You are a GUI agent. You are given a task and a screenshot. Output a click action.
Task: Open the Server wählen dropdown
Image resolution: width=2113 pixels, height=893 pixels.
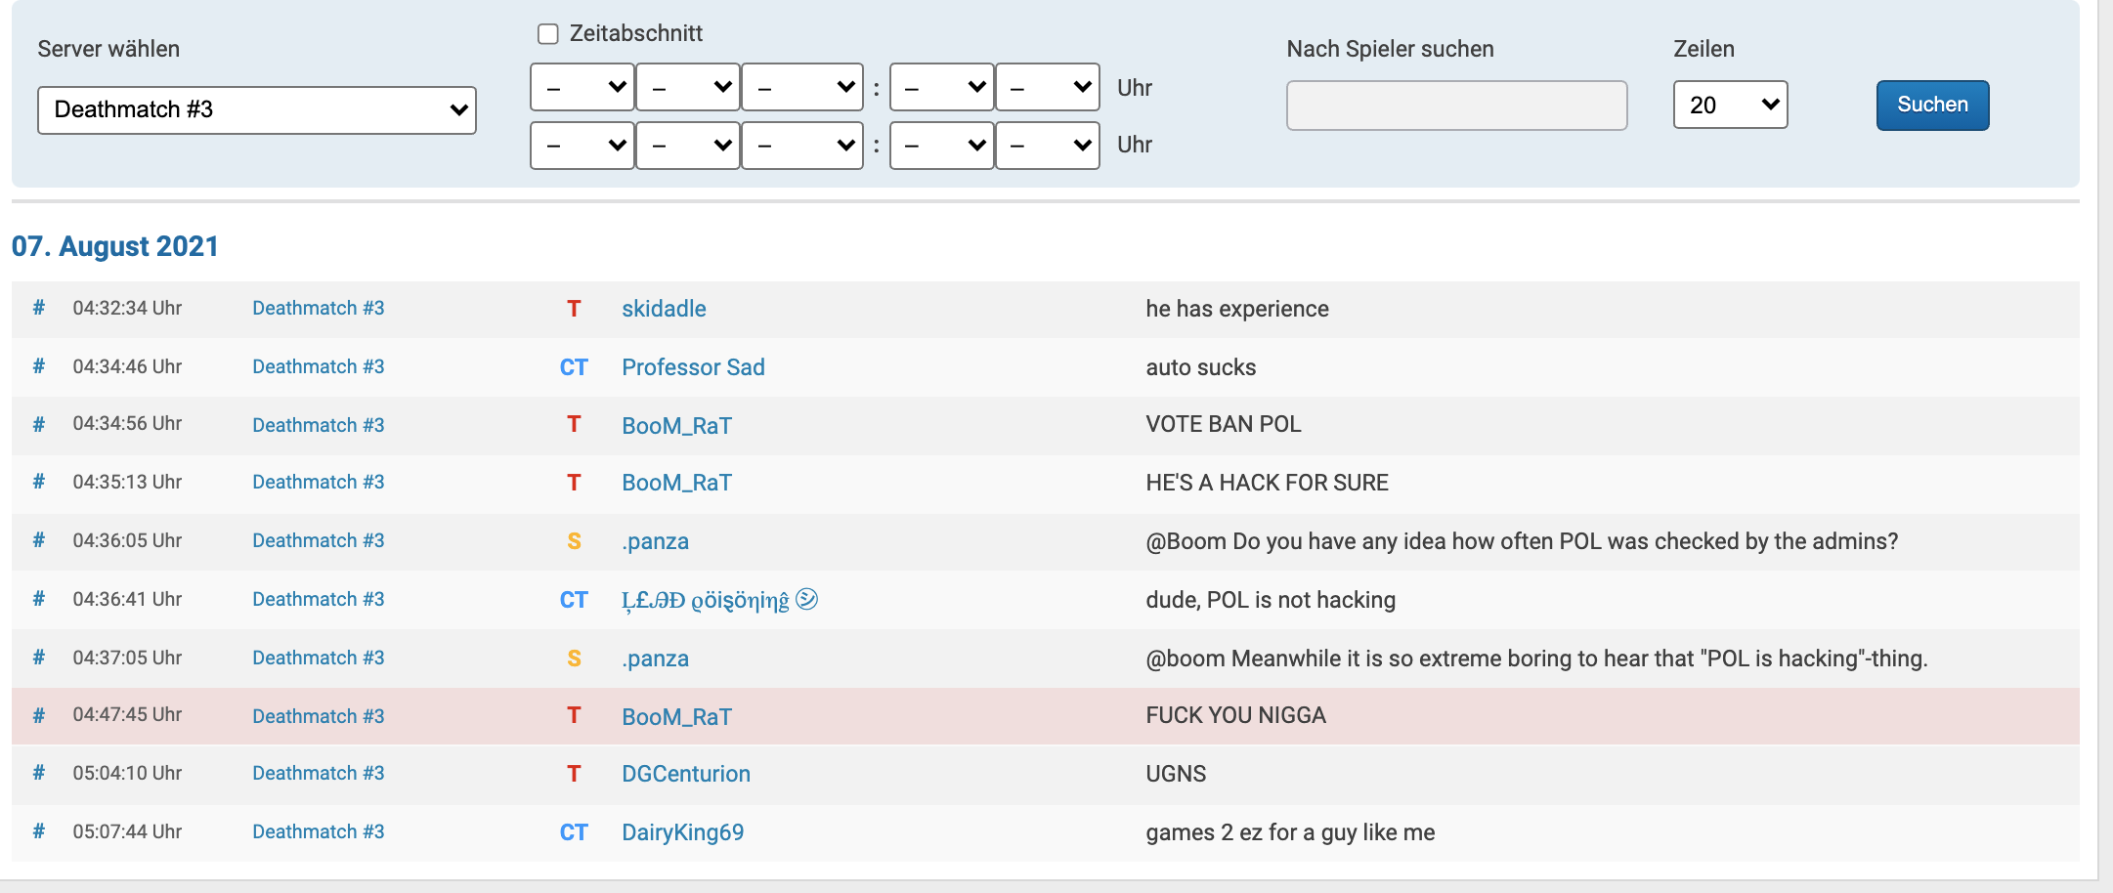click(x=256, y=109)
